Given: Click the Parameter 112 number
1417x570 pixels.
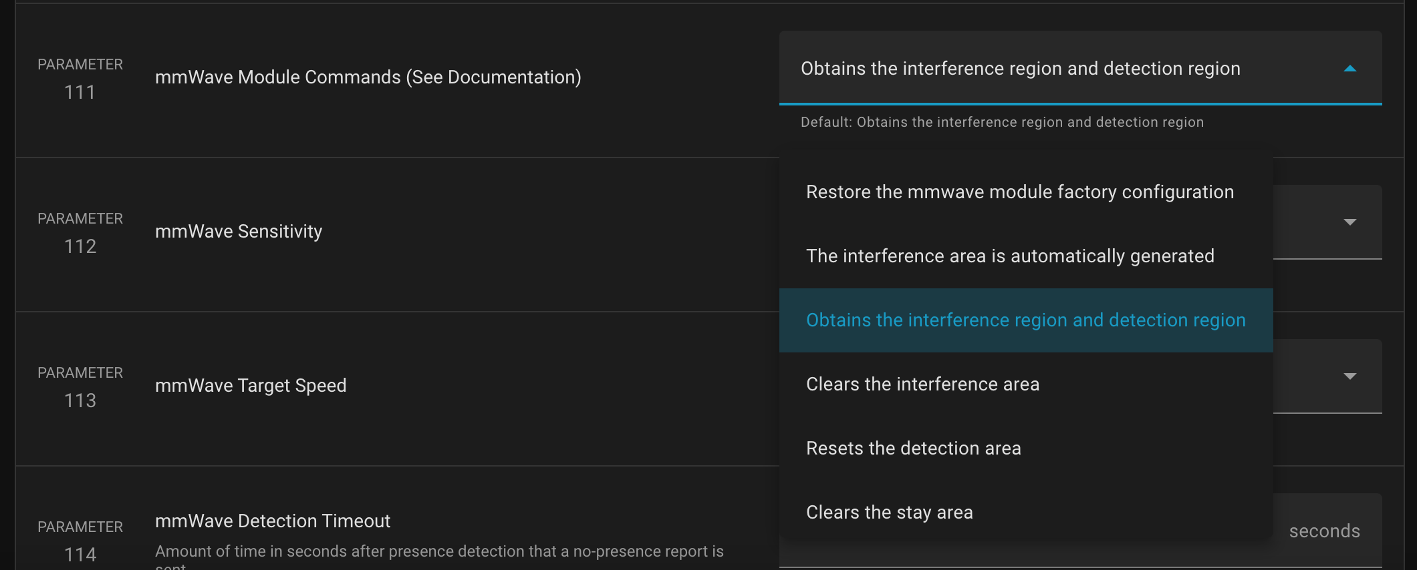Looking at the screenshot, I should [80, 246].
